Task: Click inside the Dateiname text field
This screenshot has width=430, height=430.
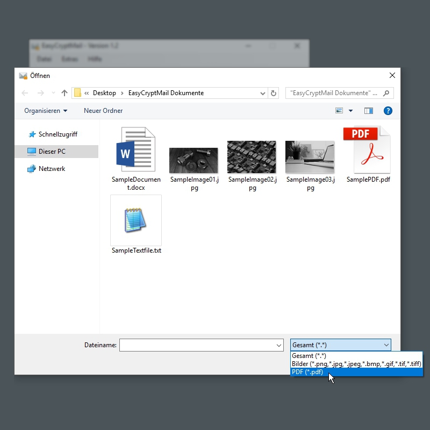Action: point(196,345)
